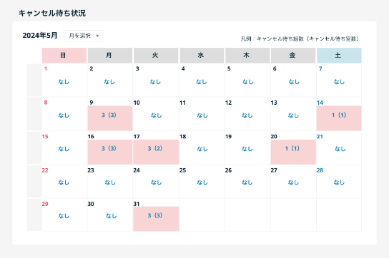This screenshot has width=389, height=258.
Task: Click the May 16 cell showing 3 (3)
Action: coord(110,152)
